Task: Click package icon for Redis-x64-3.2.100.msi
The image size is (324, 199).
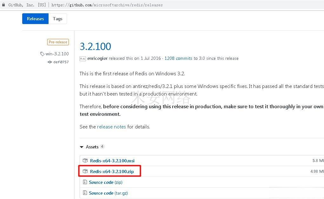Action: (x=85, y=160)
